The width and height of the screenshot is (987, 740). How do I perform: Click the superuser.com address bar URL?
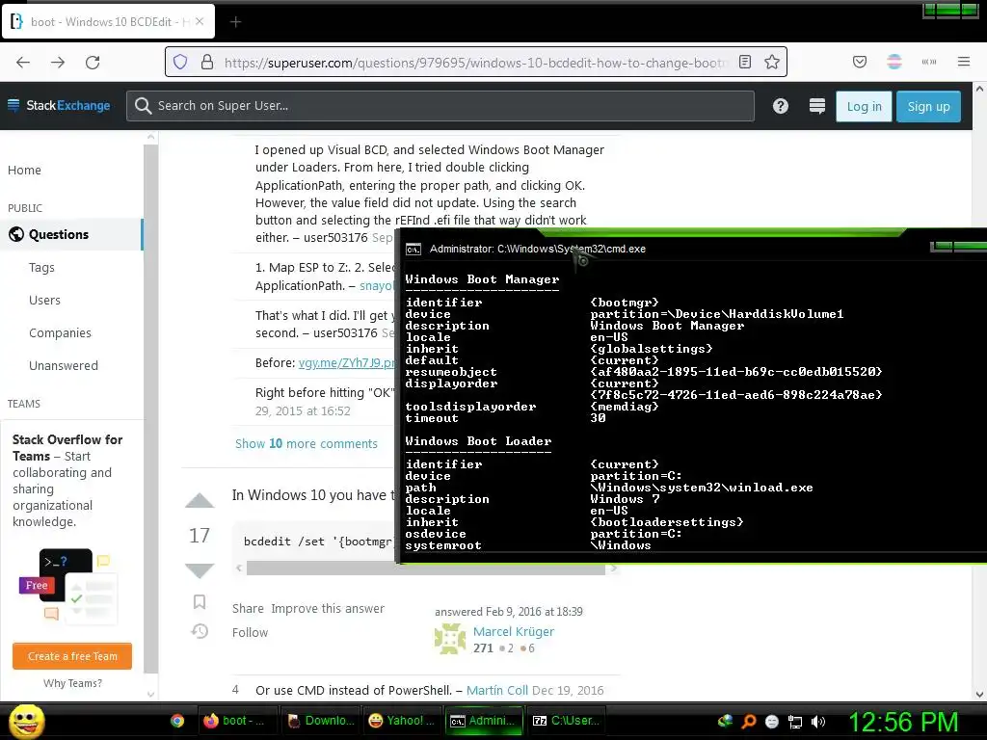point(476,63)
